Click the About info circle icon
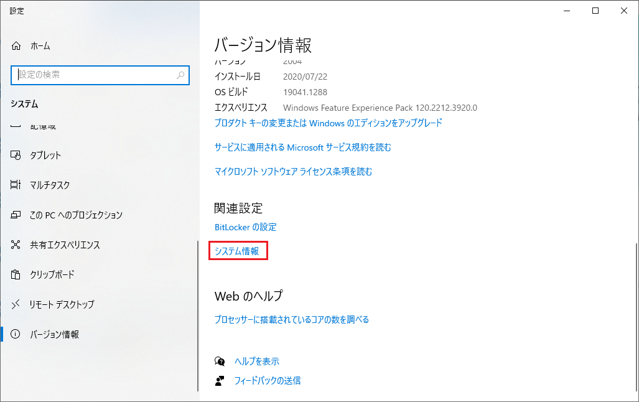The width and height of the screenshot is (639, 402). [x=16, y=335]
